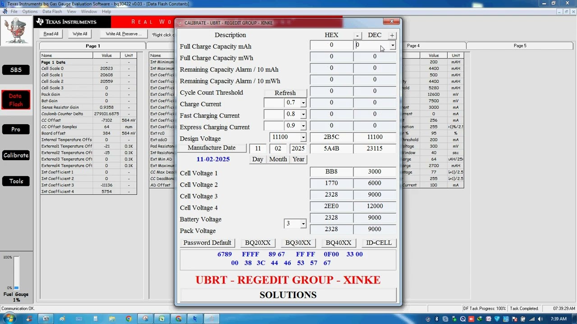Open the Window menu
The width and height of the screenshot is (577, 324).
pyautogui.click(x=89, y=11)
